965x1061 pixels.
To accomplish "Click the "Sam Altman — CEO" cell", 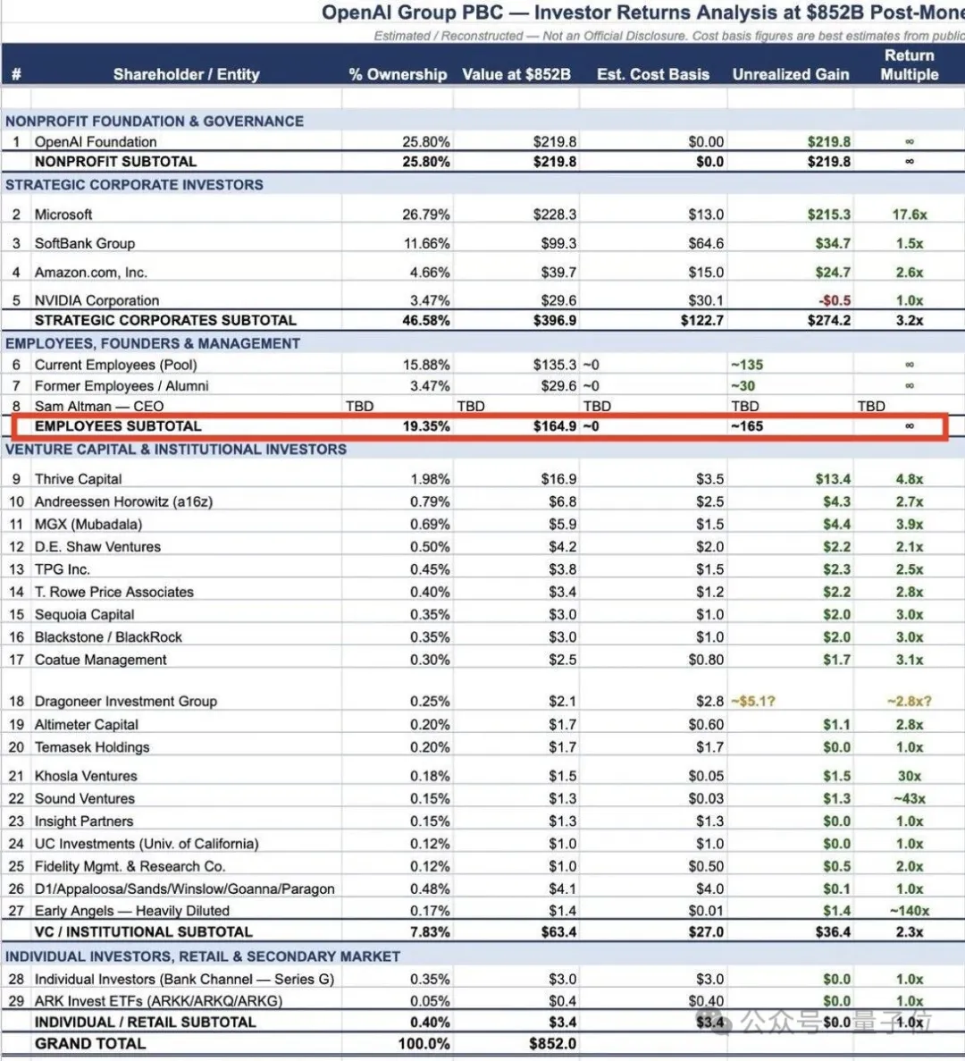I will [x=98, y=406].
